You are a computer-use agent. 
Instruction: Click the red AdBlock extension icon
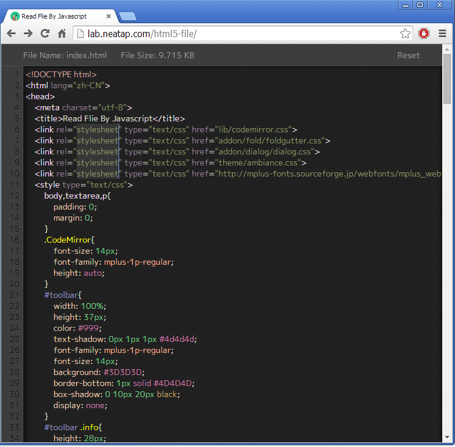(424, 34)
